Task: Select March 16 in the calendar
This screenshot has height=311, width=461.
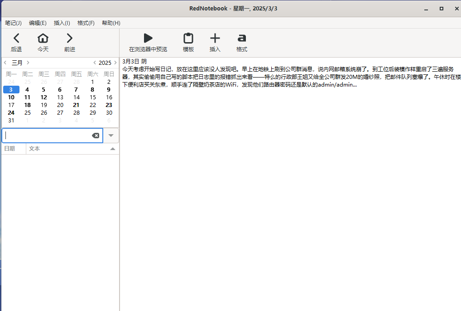Action: click(x=109, y=97)
